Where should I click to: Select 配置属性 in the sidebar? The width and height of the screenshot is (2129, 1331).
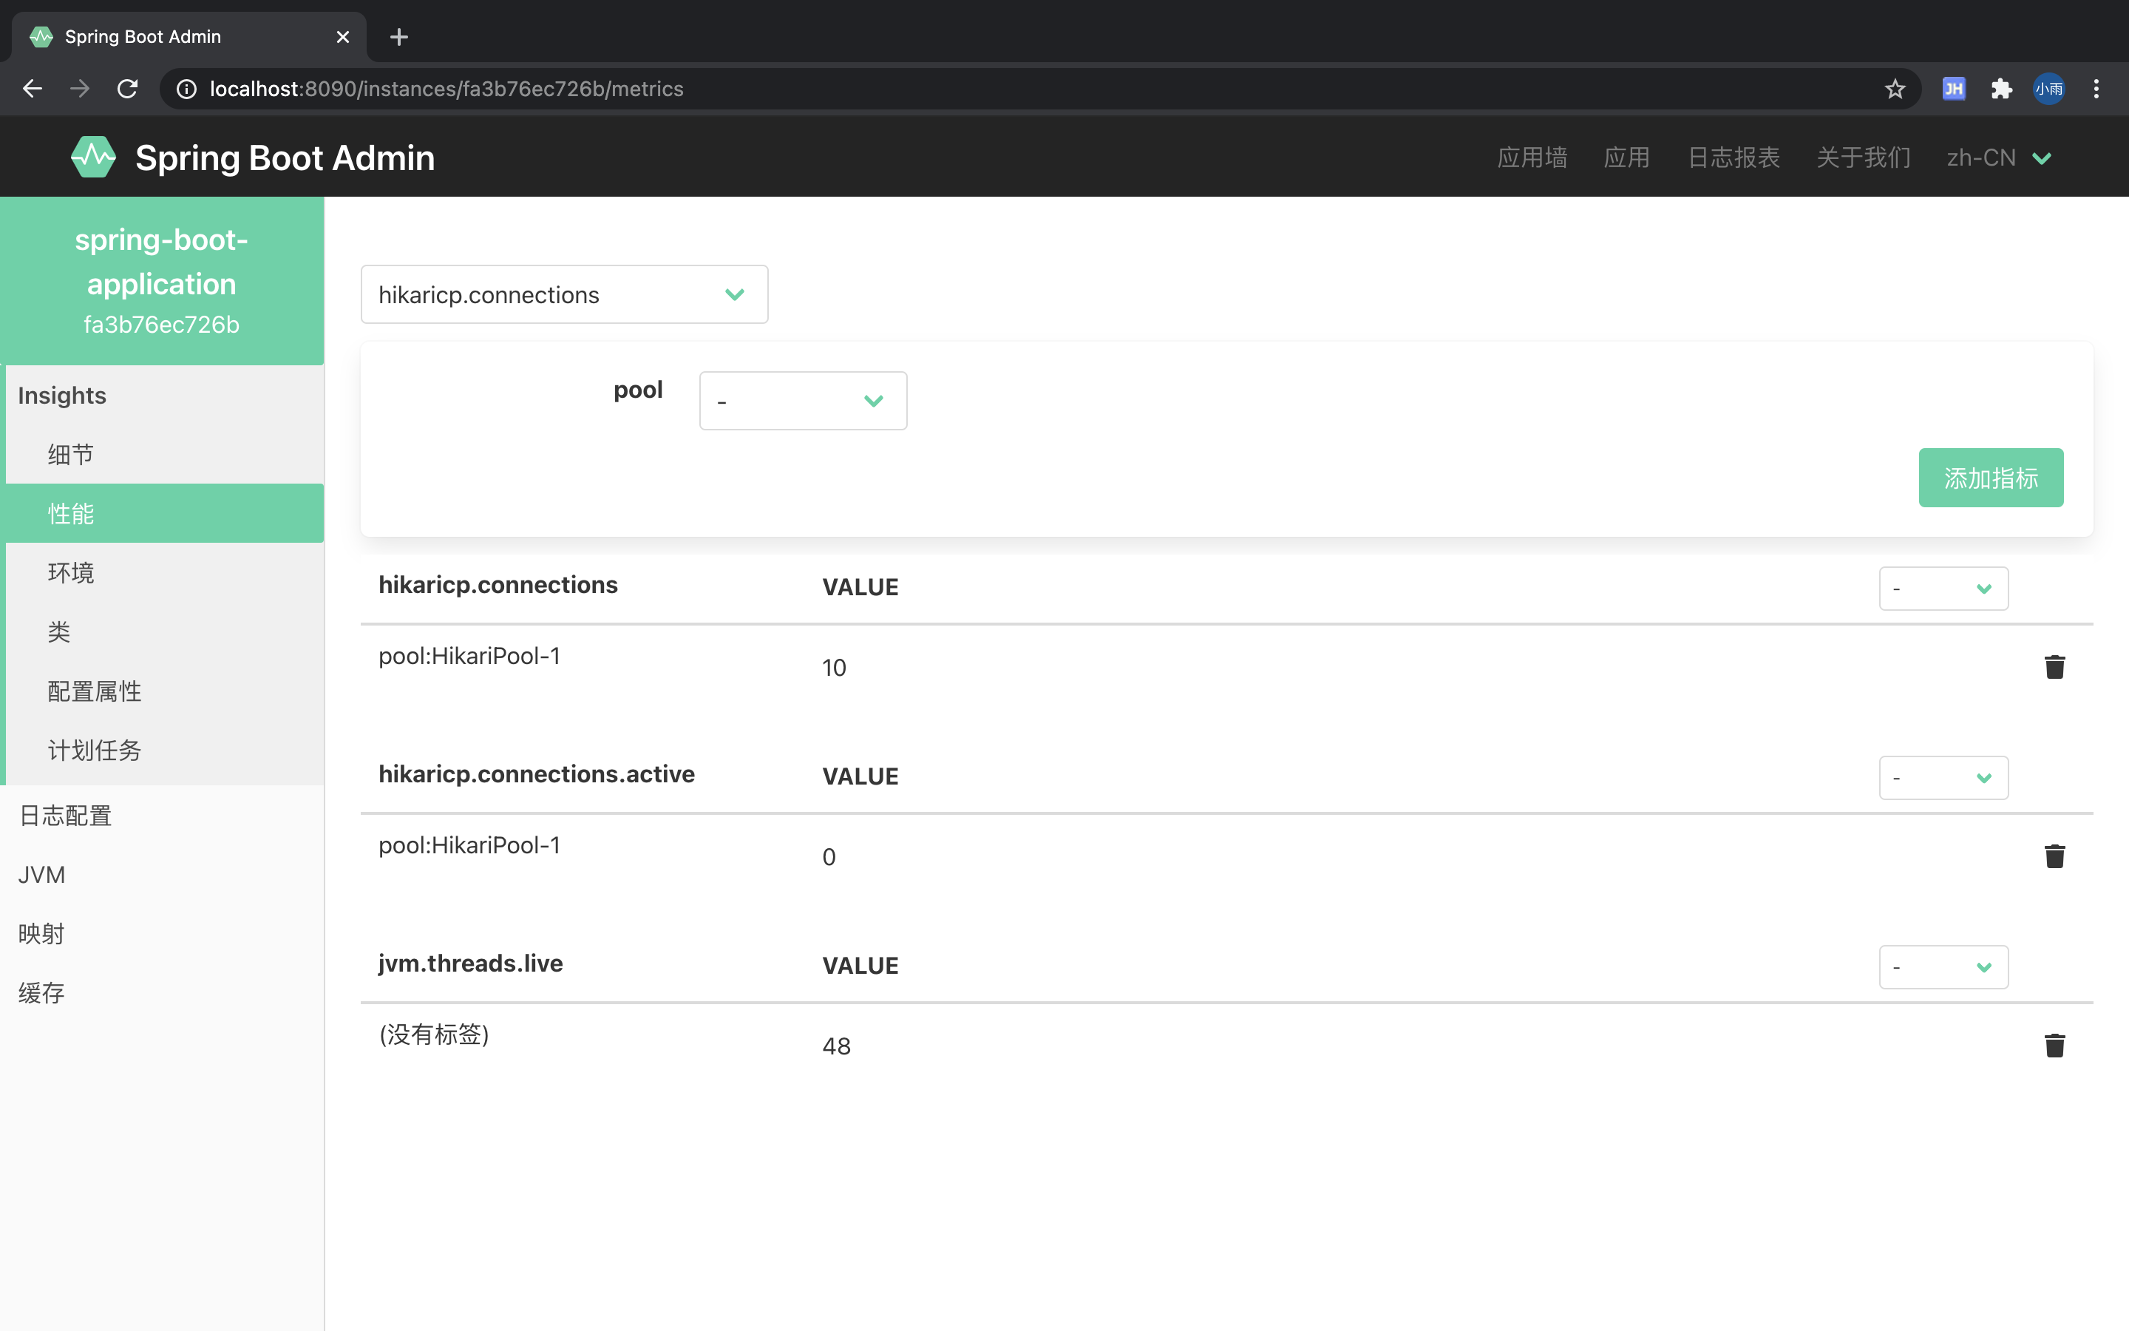[165, 691]
